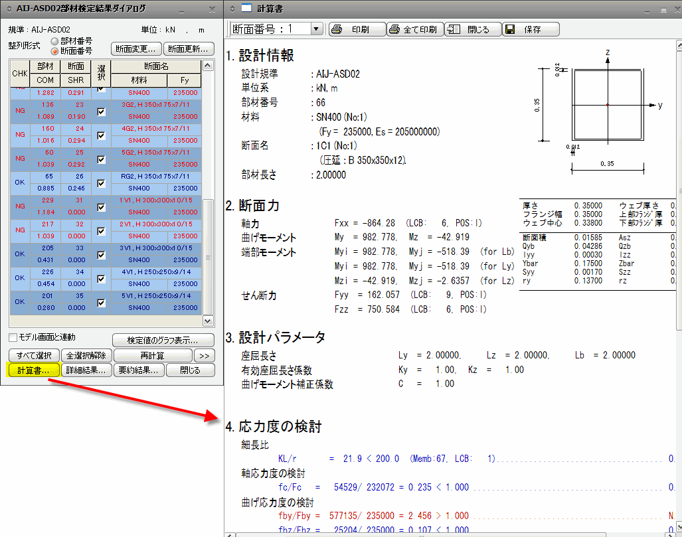Toggle checkbox for row 3V1 H 300x300x10/15
682x537 pixels.
coord(101,256)
